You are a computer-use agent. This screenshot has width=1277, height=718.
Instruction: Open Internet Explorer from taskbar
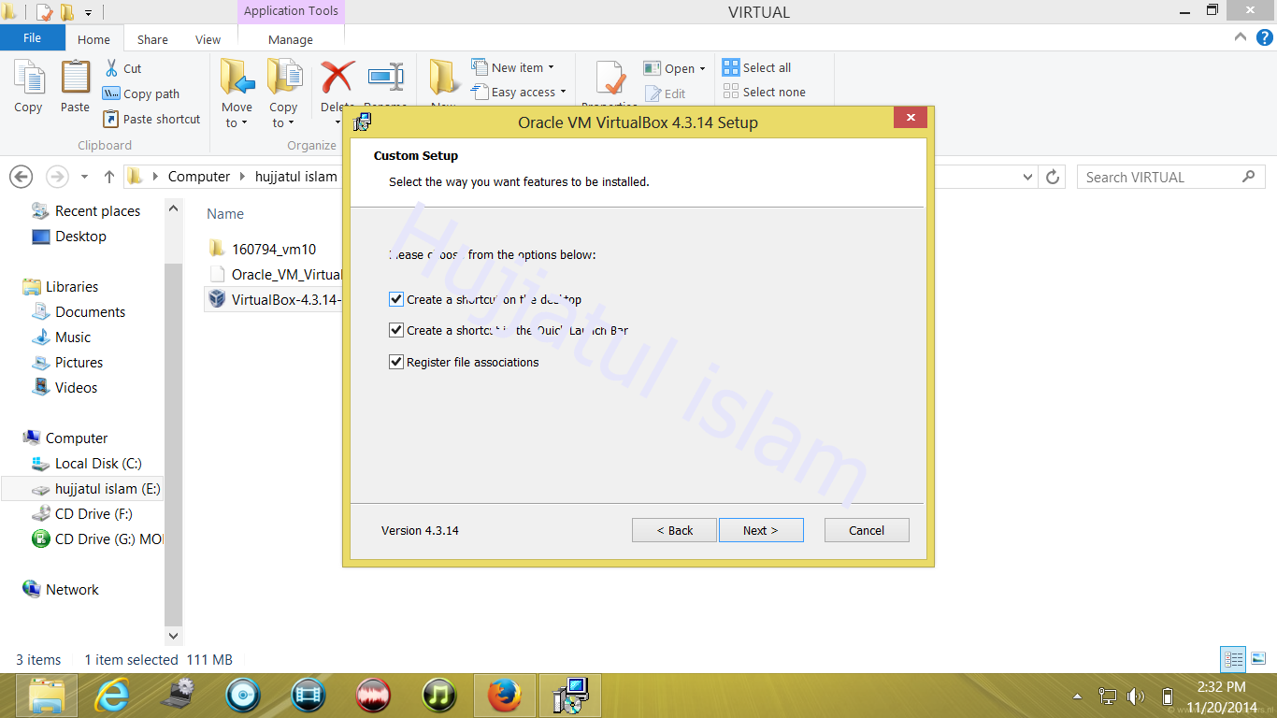click(112, 696)
